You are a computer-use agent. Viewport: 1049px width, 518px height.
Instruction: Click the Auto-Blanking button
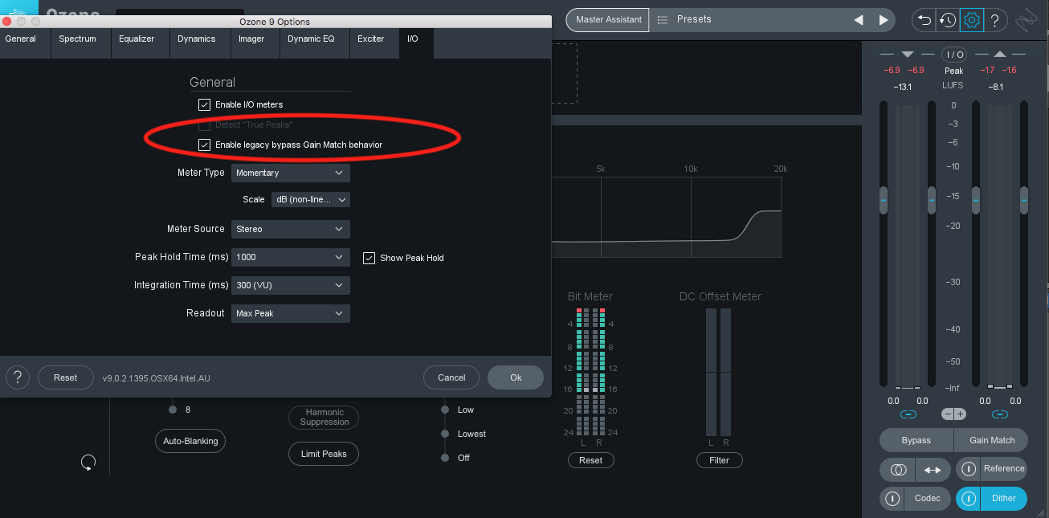(190, 441)
